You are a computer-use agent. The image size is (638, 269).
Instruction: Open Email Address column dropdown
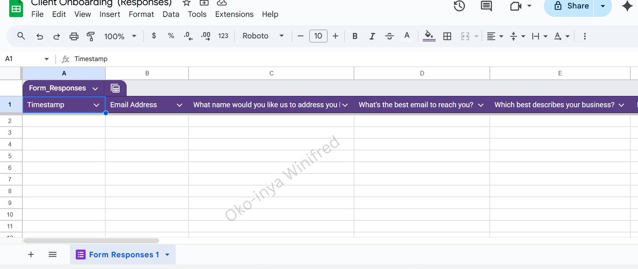point(180,105)
